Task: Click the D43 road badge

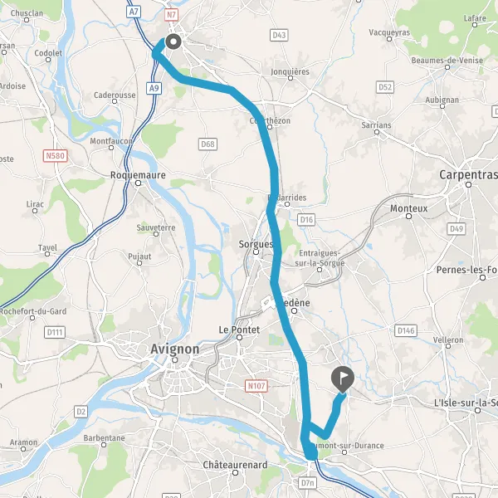Action: click(279, 35)
